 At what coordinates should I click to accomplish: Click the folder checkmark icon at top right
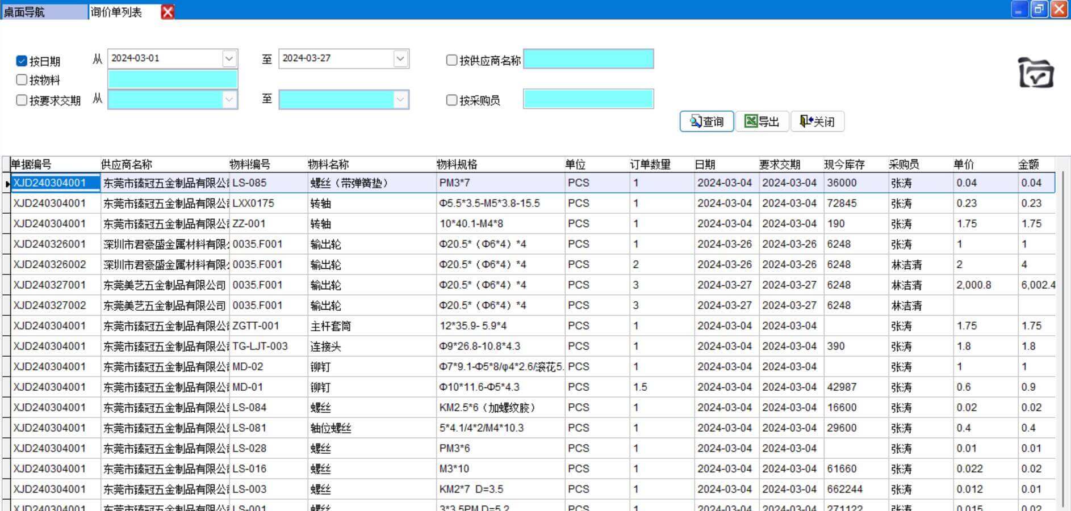coord(1036,73)
